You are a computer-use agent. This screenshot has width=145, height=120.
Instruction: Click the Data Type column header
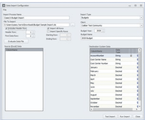pos(122,51)
